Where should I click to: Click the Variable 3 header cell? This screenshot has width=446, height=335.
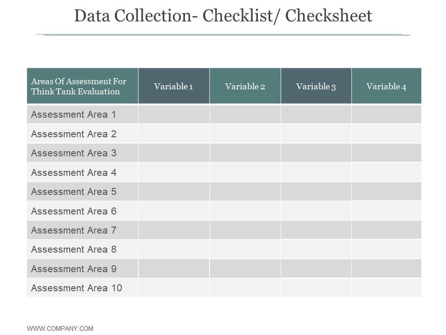click(316, 87)
